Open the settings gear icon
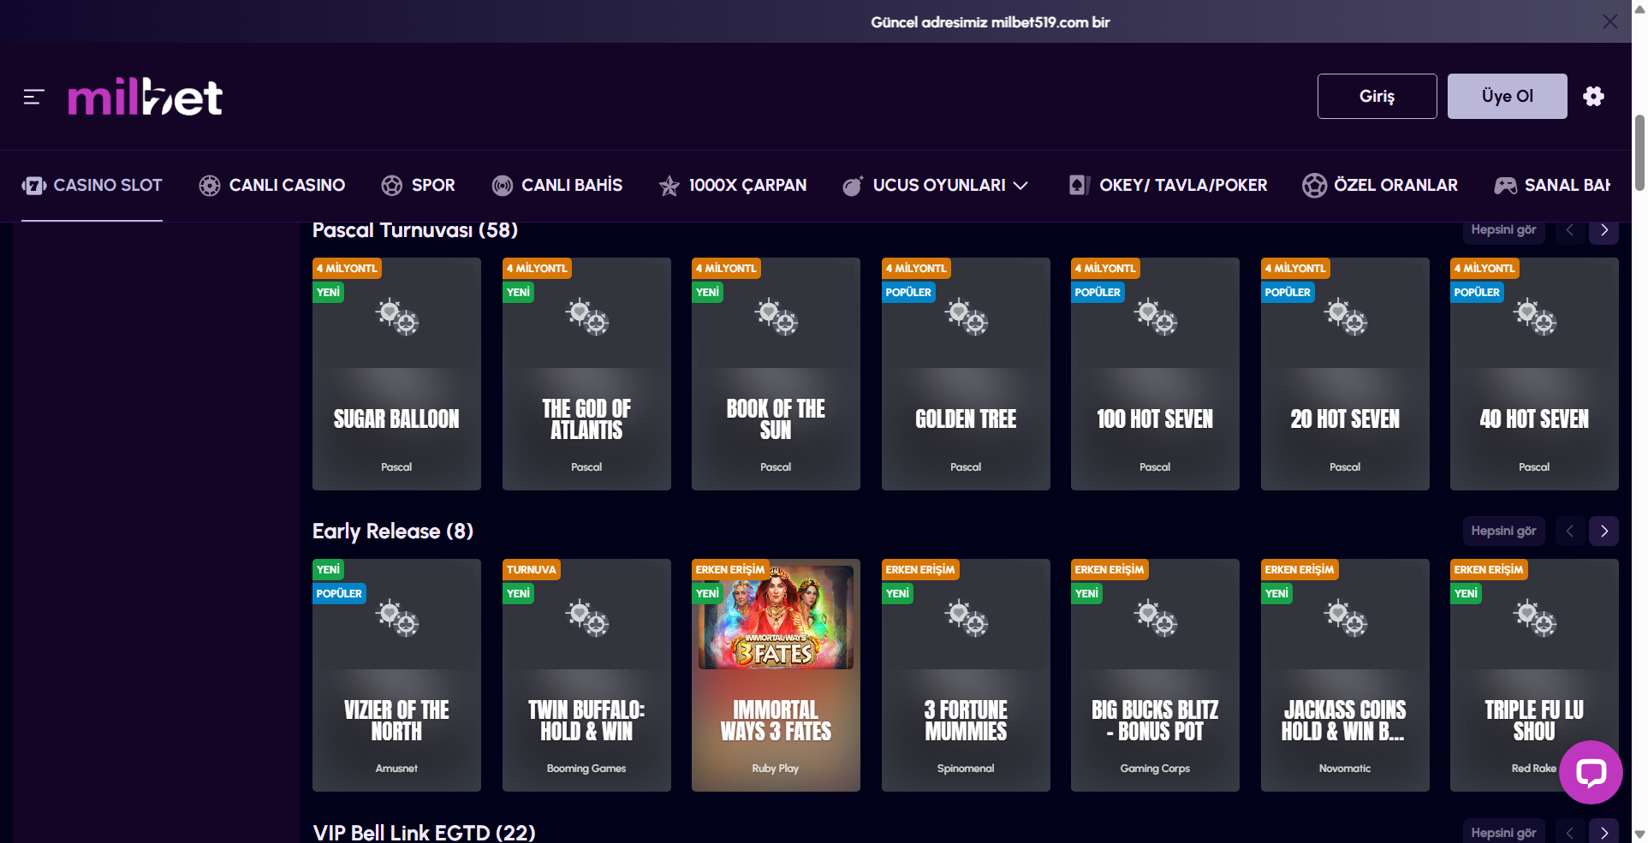The width and height of the screenshot is (1648, 843). (x=1593, y=96)
